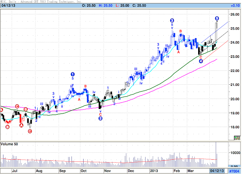Click the 24.00 price axis label
Viewport: 242px width, 174px height.
point(235,42)
